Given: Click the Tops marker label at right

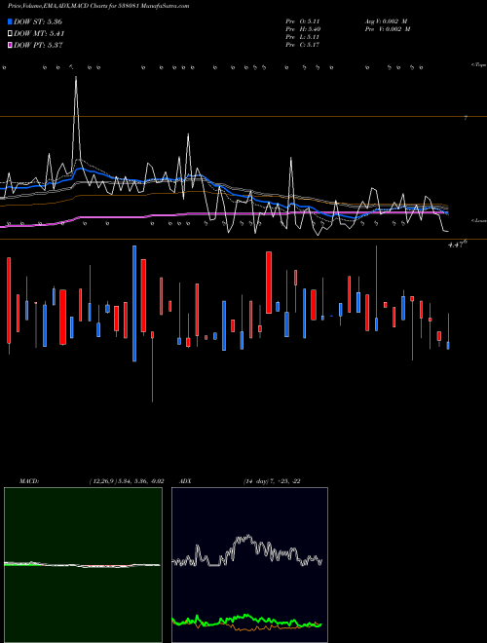Looking at the screenshot, I should tap(478, 65).
